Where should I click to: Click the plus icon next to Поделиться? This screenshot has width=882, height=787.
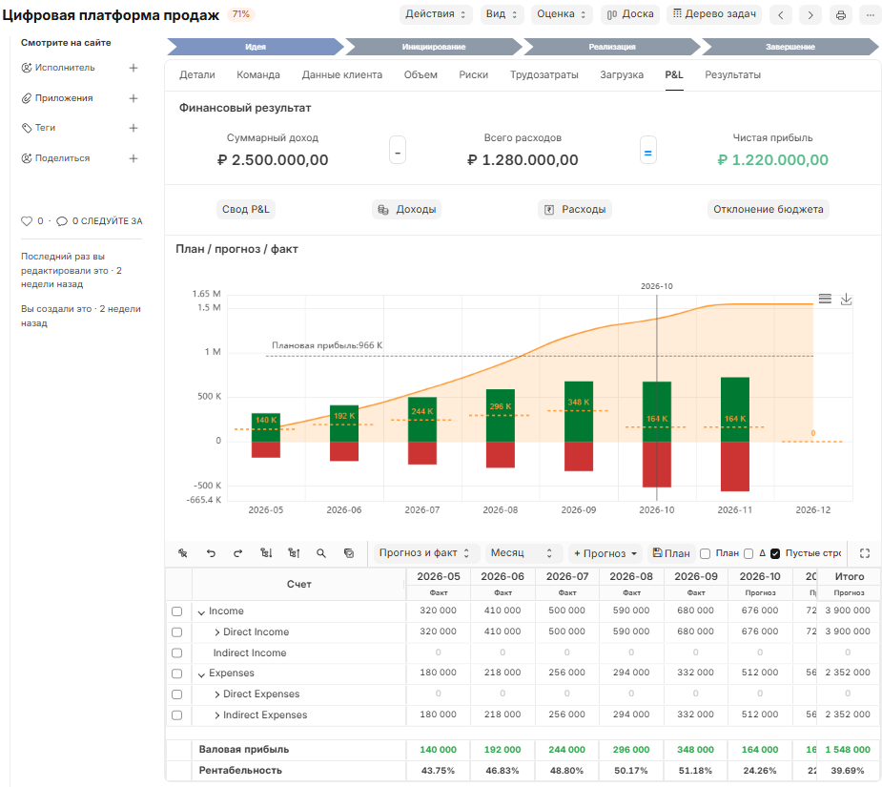click(x=133, y=158)
